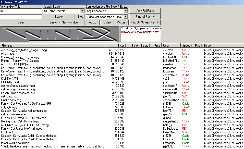
Task: Click user shadow46n2
Action: click(171, 100)
